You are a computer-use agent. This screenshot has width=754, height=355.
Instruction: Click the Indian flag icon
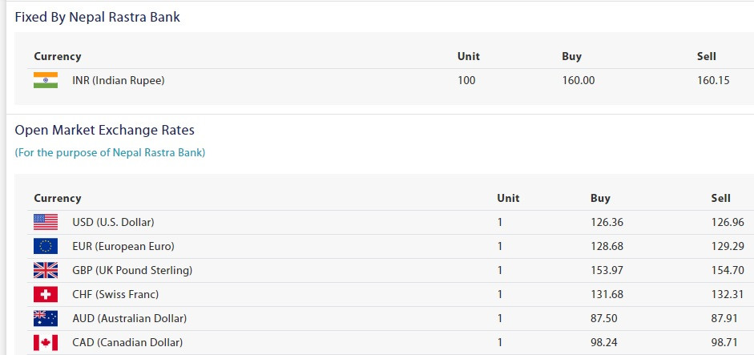tap(46, 80)
